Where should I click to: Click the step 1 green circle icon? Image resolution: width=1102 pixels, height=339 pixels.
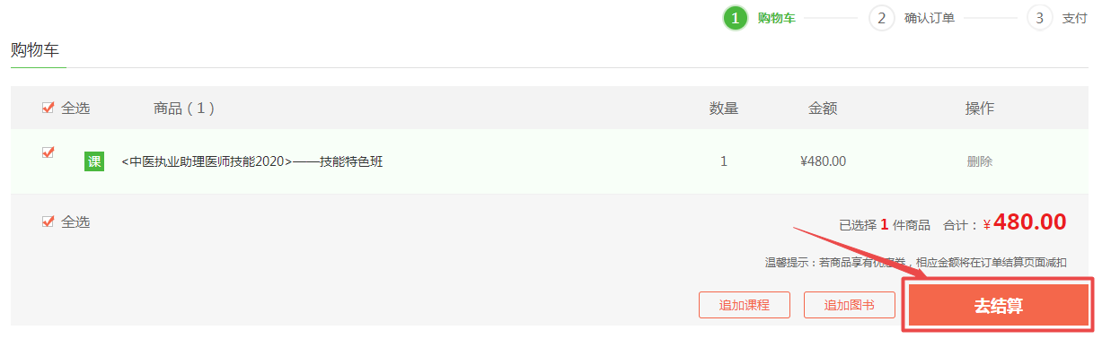click(736, 18)
